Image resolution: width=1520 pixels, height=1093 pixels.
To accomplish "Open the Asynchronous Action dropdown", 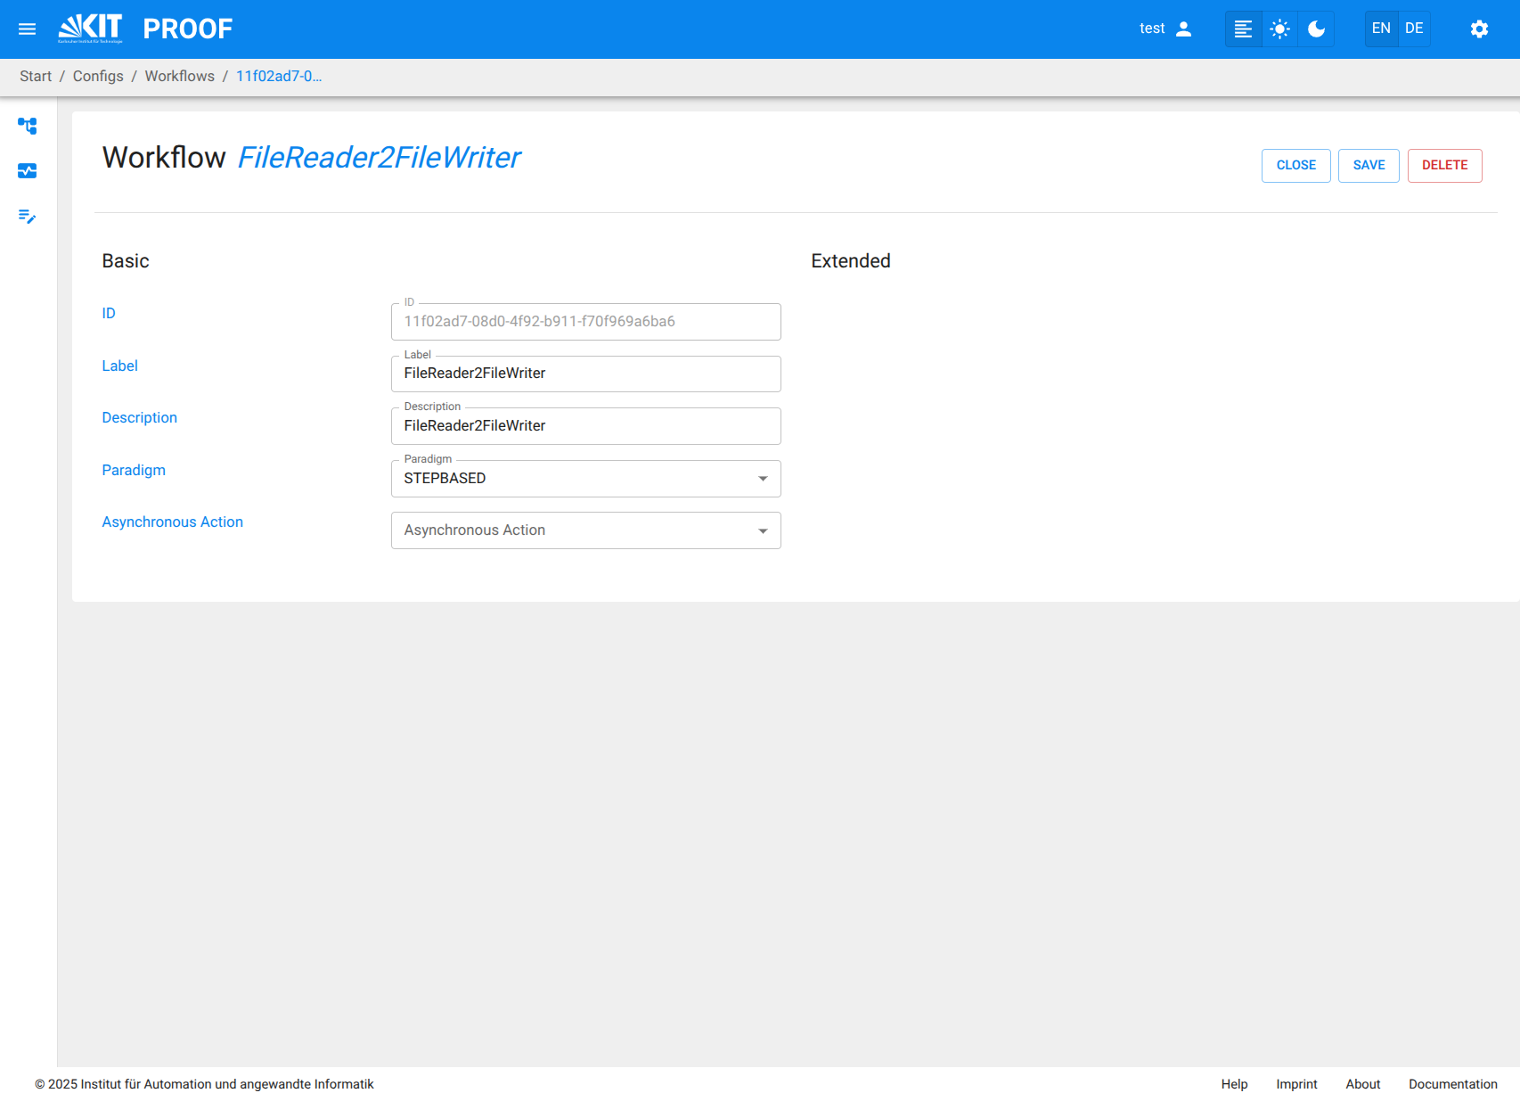I will point(585,530).
